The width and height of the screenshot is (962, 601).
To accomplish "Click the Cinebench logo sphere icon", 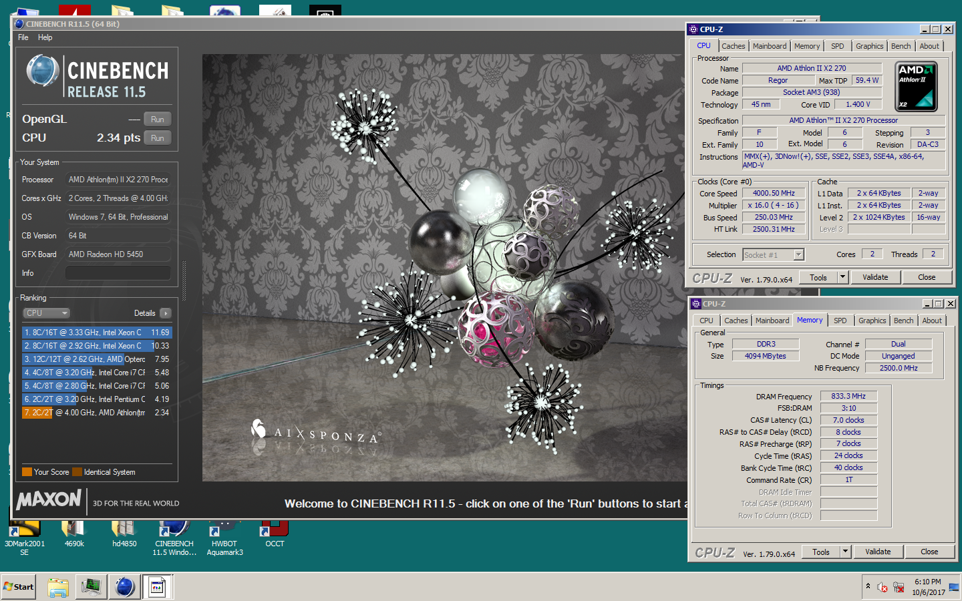I will point(43,71).
